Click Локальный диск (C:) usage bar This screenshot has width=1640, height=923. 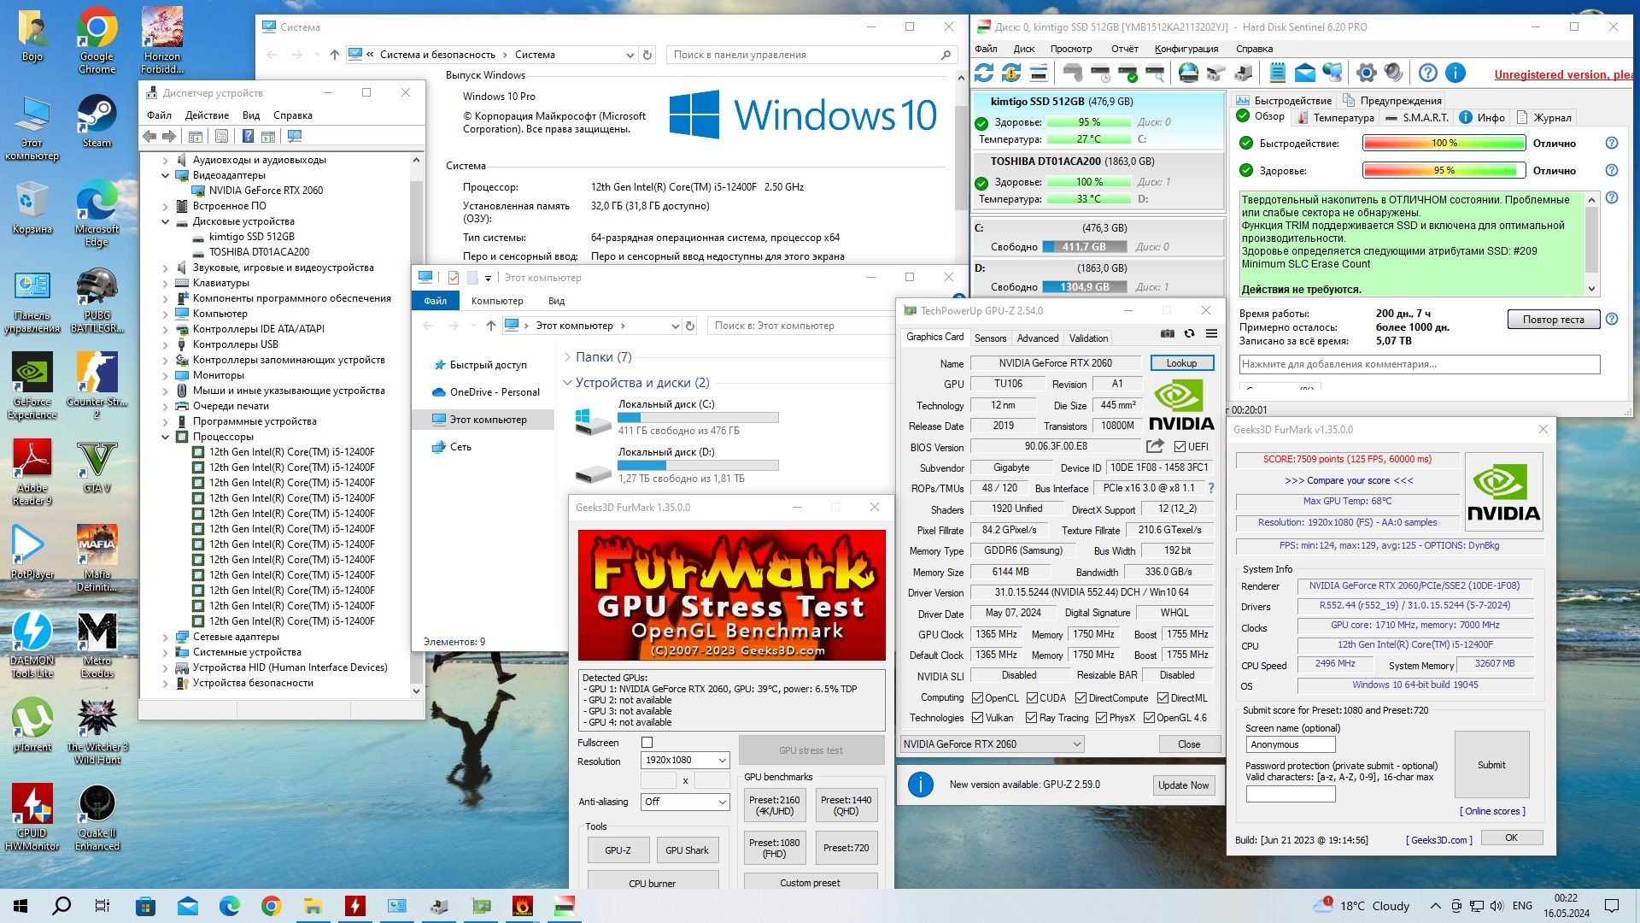(698, 418)
